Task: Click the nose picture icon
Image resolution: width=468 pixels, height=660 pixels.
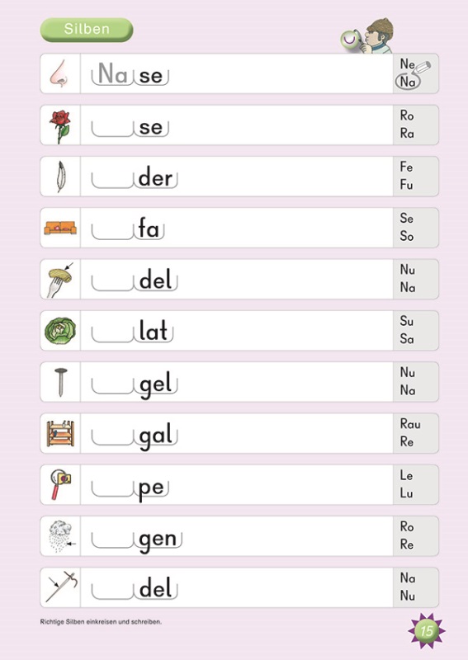Action: [x=58, y=73]
